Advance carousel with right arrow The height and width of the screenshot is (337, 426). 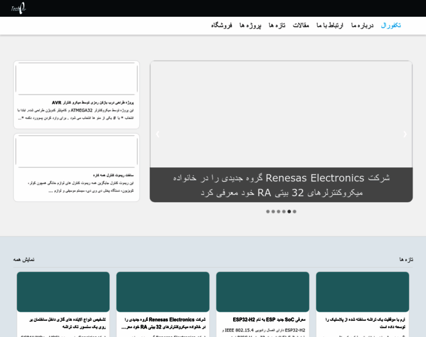point(405,134)
